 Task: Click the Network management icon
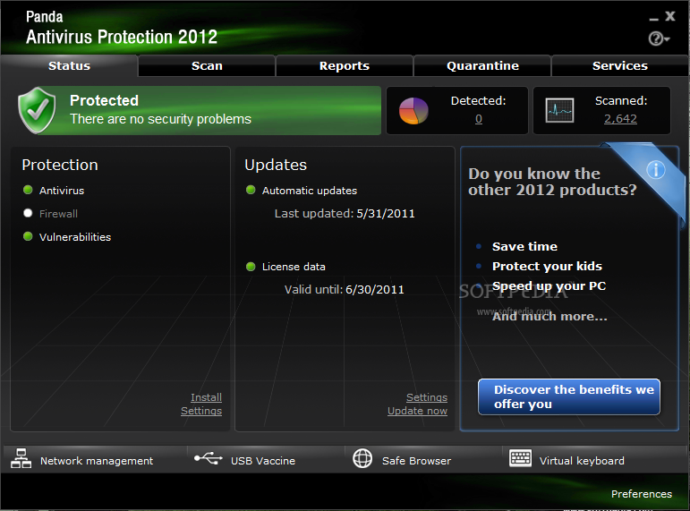coord(21,458)
